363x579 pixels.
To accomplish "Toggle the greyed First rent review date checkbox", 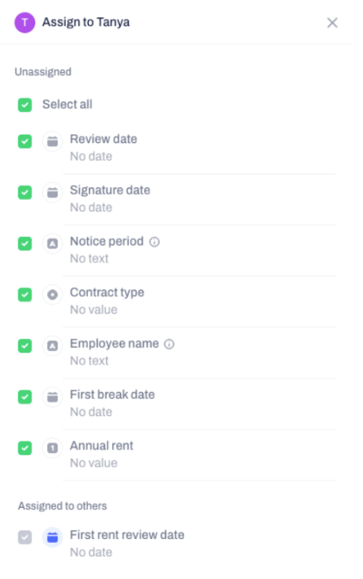I will coord(25,537).
